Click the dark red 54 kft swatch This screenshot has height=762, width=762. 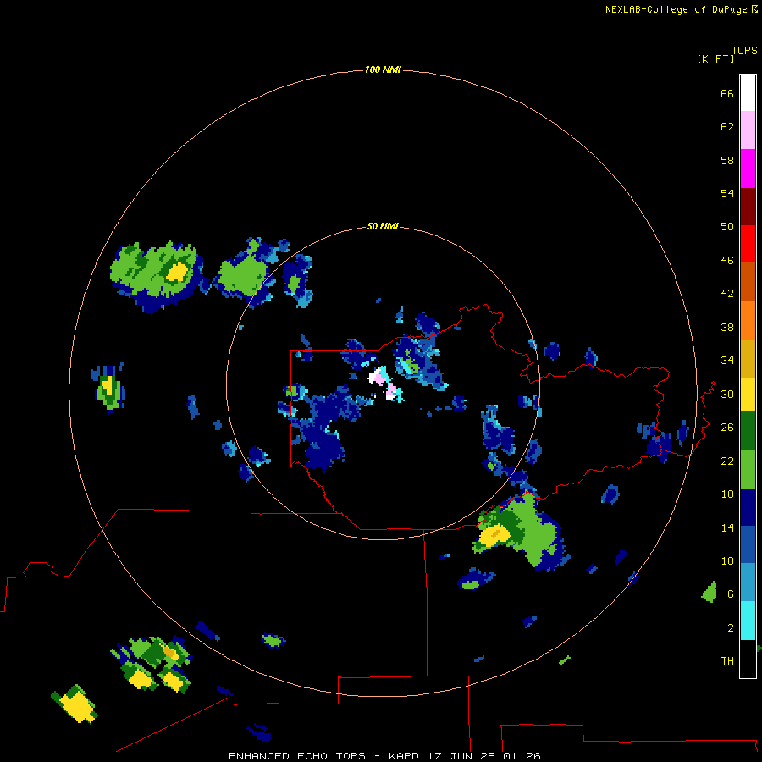point(748,206)
